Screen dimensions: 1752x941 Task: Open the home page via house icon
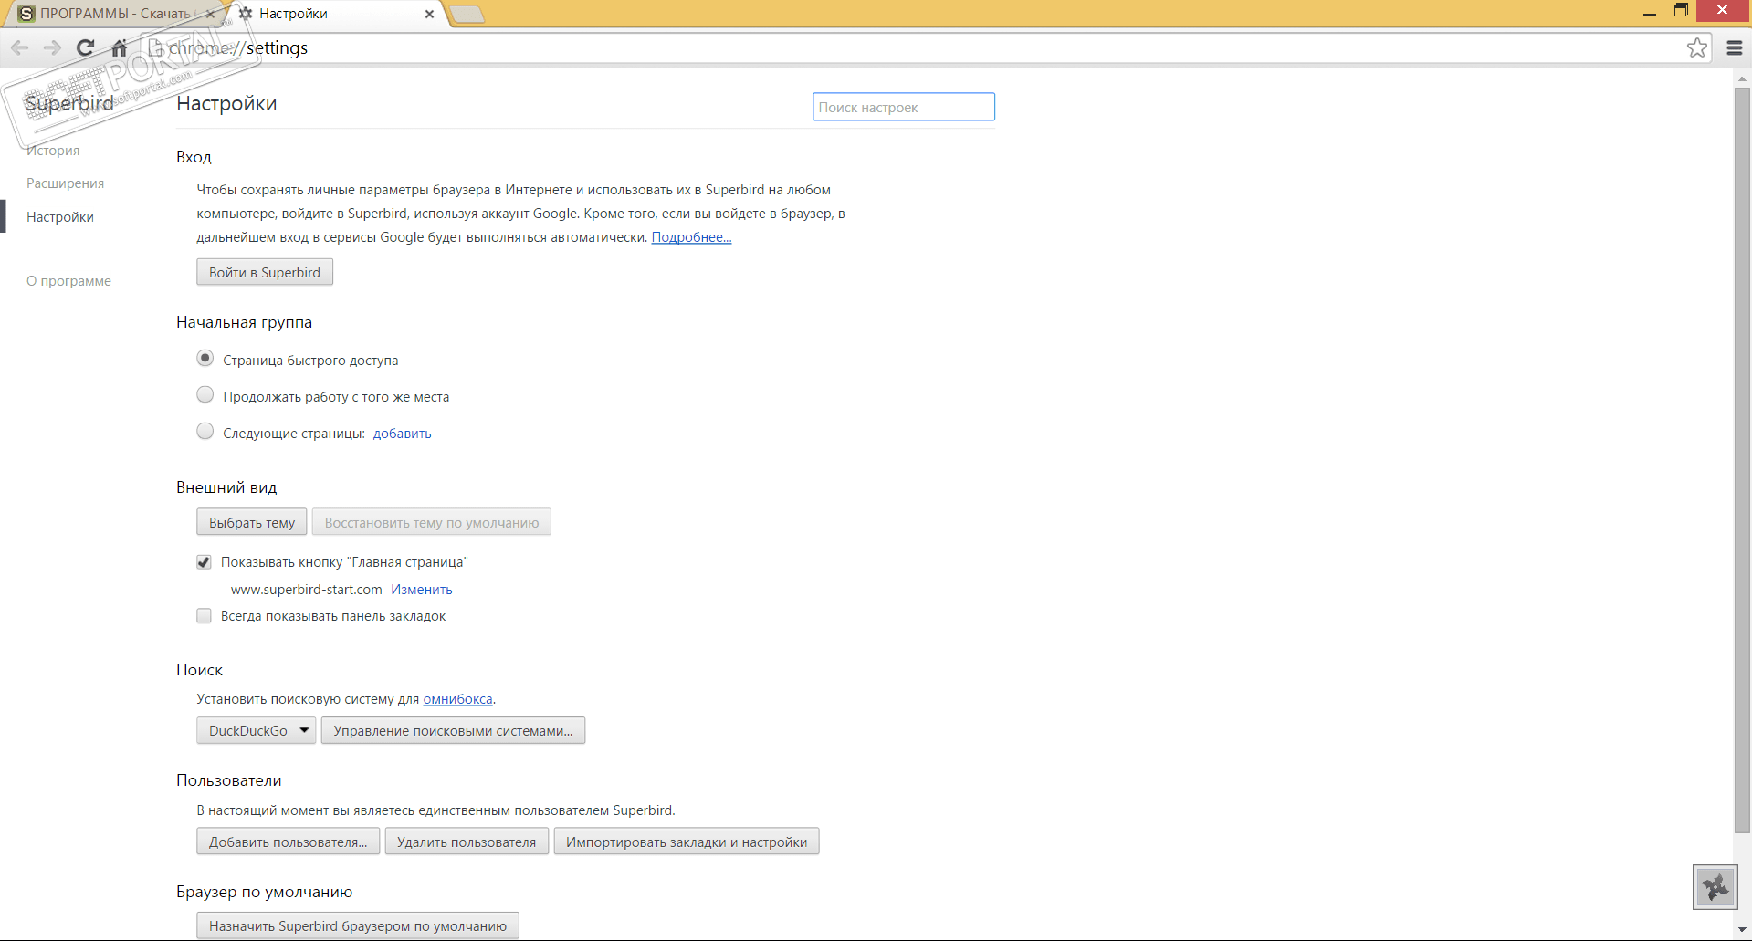[119, 47]
